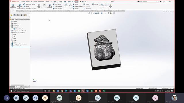Select the Extruir saliente/base tool
The width and height of the screenshot is (184, 103).
pyautogui.click(x=13, y=6)
